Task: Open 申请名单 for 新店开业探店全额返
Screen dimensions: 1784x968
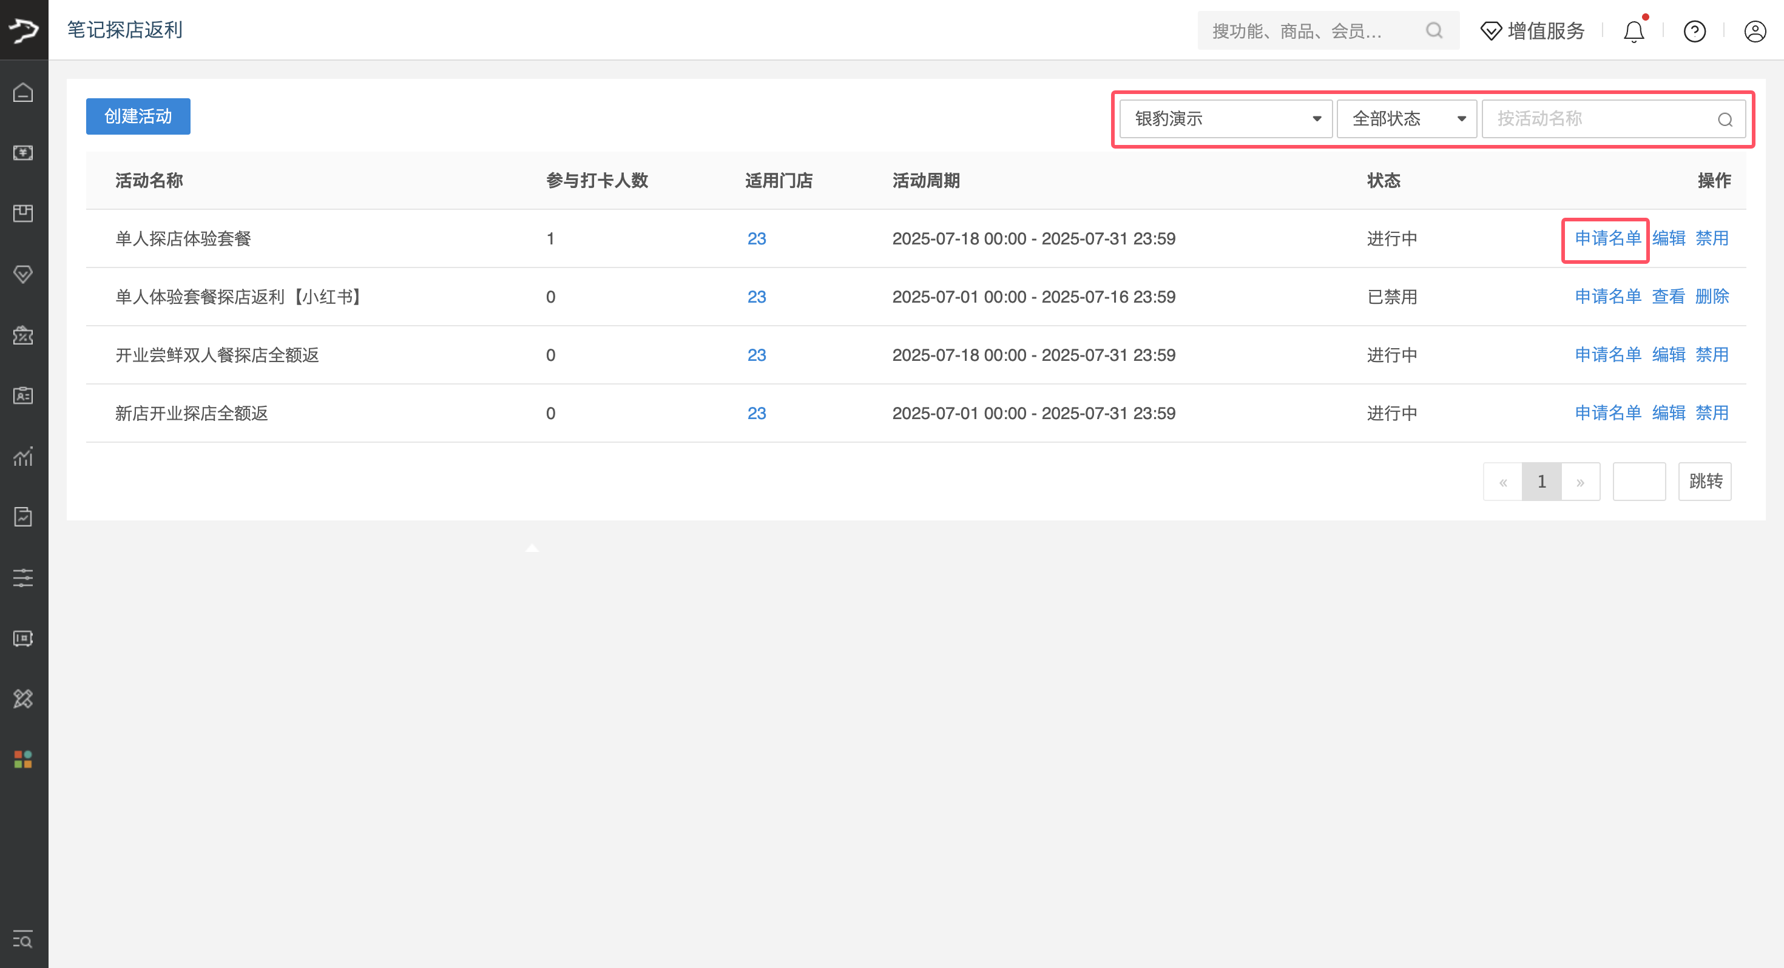Action: tap(1608, 412)
